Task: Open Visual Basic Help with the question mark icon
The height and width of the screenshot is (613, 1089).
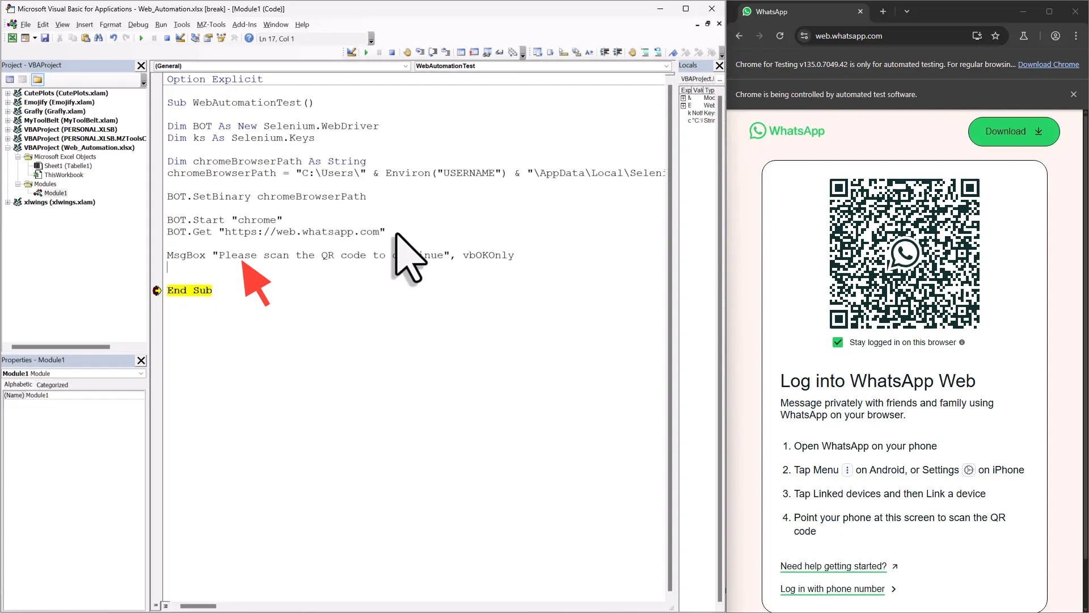Action: 249,38
